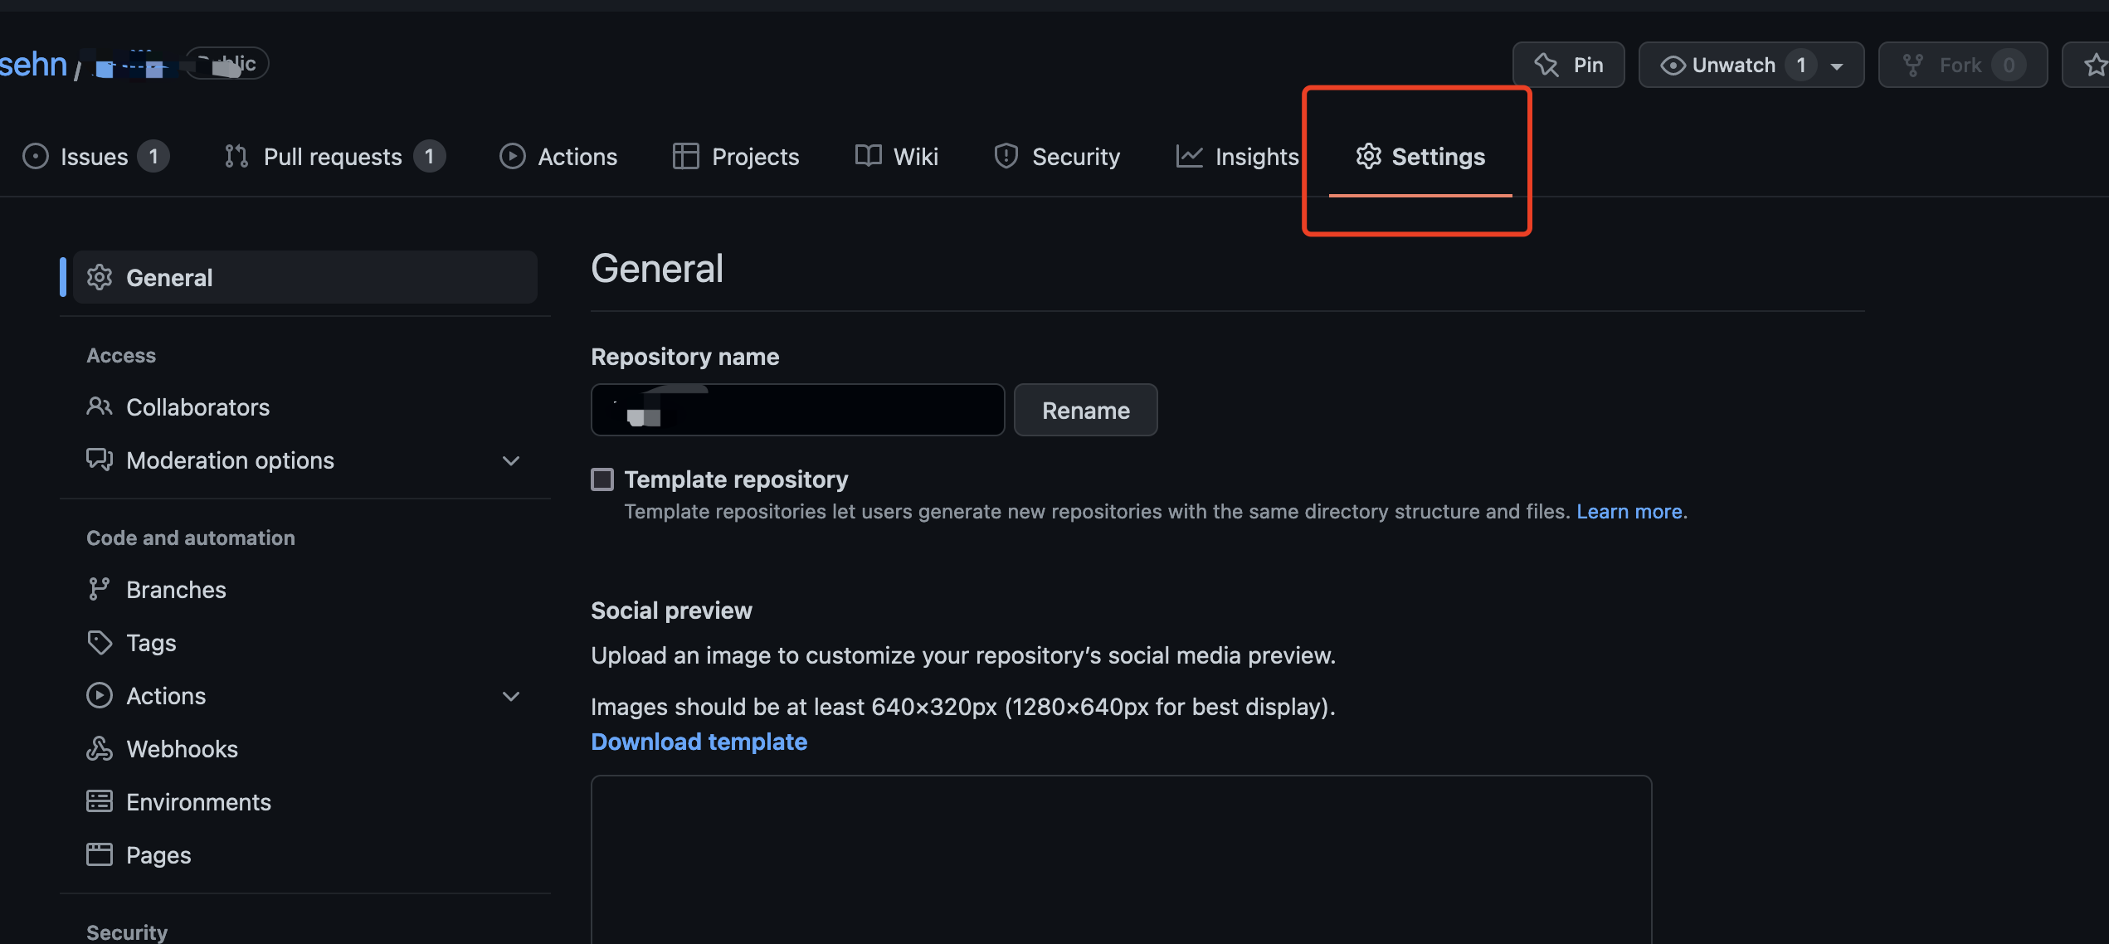Viewport: 2109px width, 944px height.
Task: Select the Issues tab icon
Action: coord(37,156)
